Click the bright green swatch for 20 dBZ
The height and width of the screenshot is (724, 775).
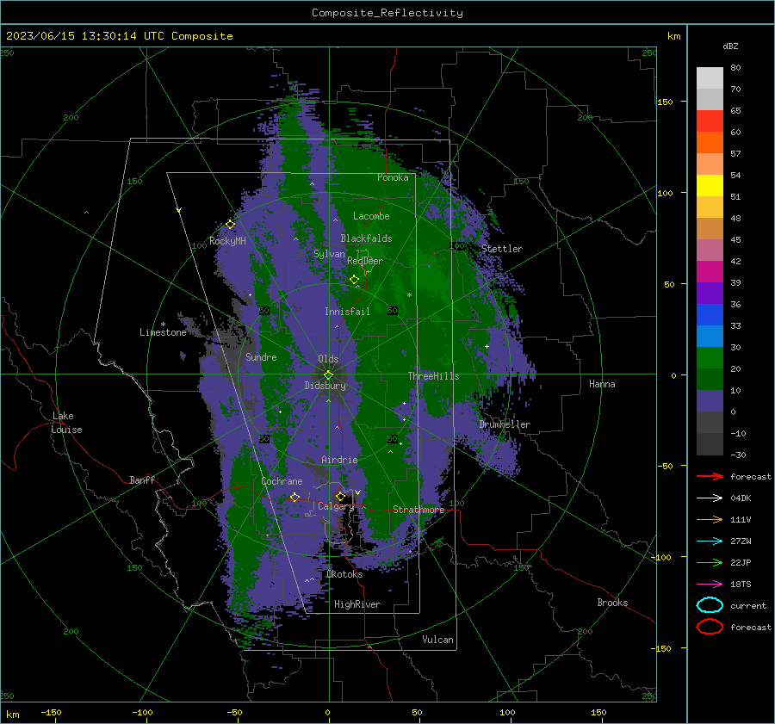(x=710, y=358)
